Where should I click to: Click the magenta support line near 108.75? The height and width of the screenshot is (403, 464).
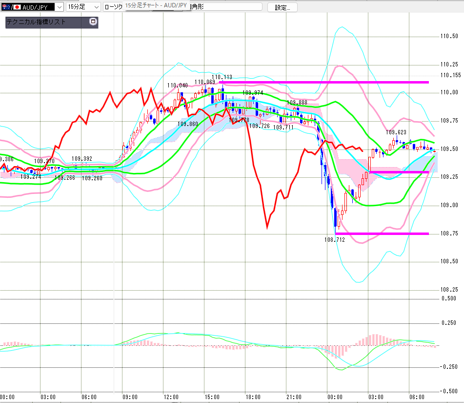(x=382, y=234)
